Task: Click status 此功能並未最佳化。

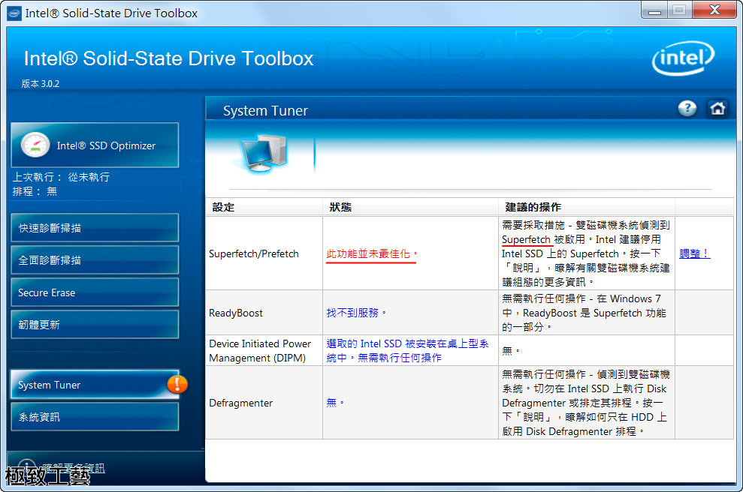Action: 372,253
